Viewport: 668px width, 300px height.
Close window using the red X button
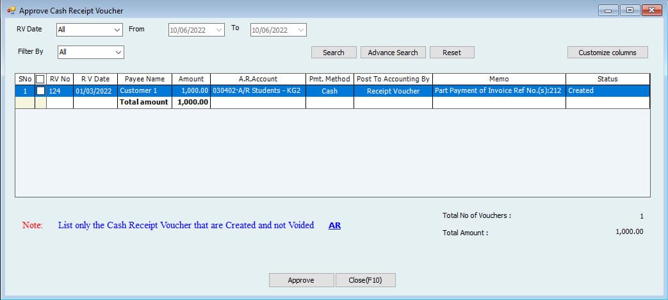click(x=651, y=10)
